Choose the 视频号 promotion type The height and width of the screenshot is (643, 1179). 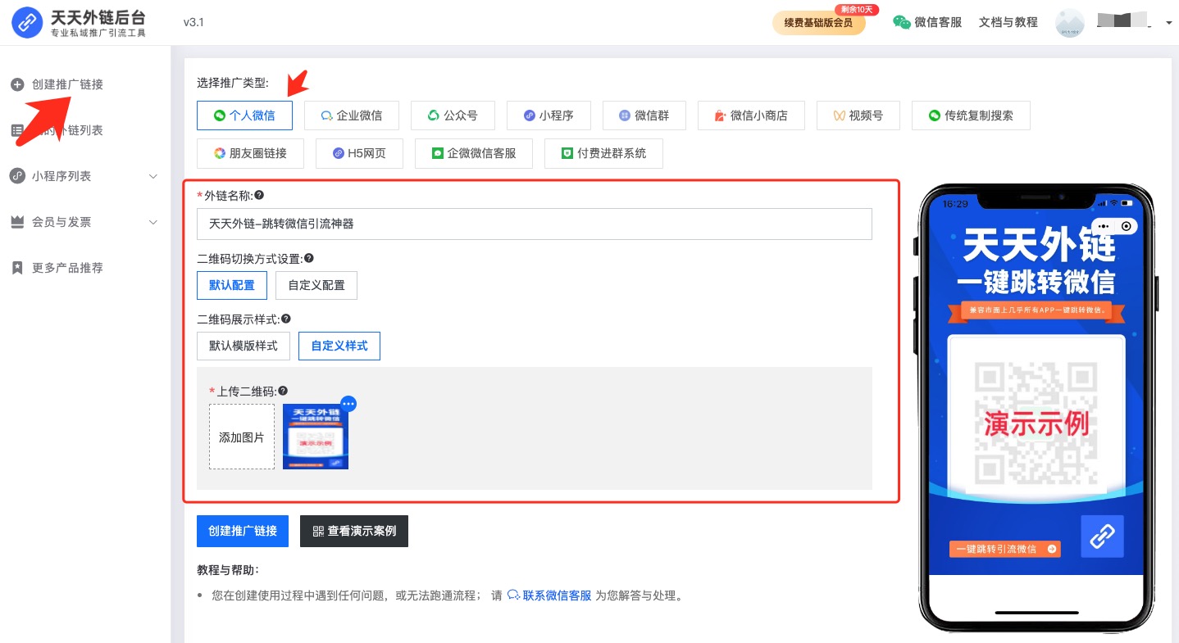(x=858, y=115)
